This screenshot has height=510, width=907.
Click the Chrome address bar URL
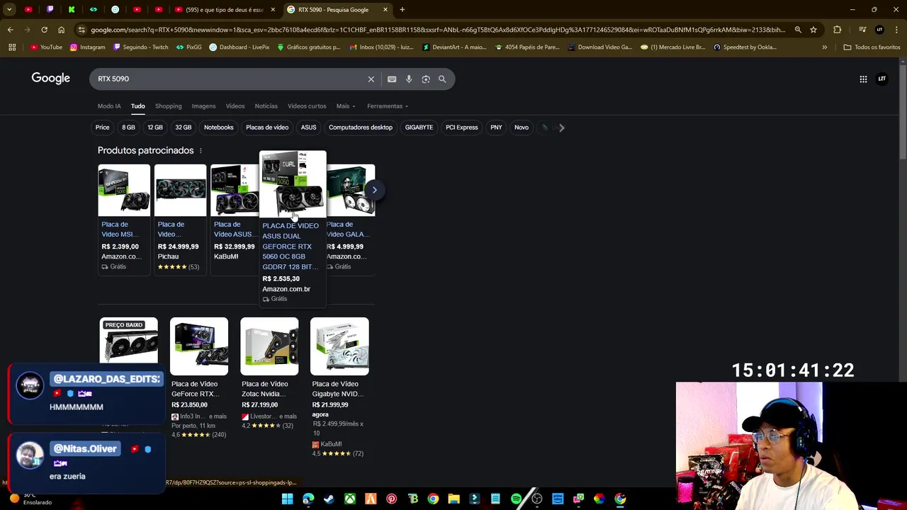coord(438,30)
